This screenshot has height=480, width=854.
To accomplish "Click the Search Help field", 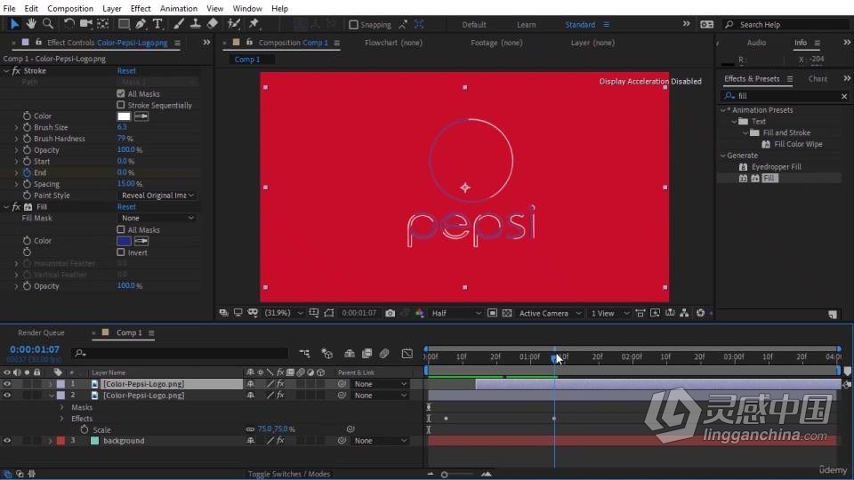I will (x=786, y=25).
